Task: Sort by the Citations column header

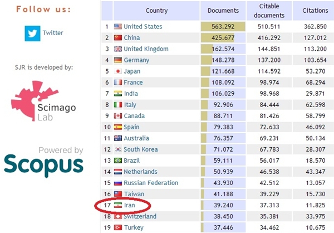Action: (x=315, y=11)
